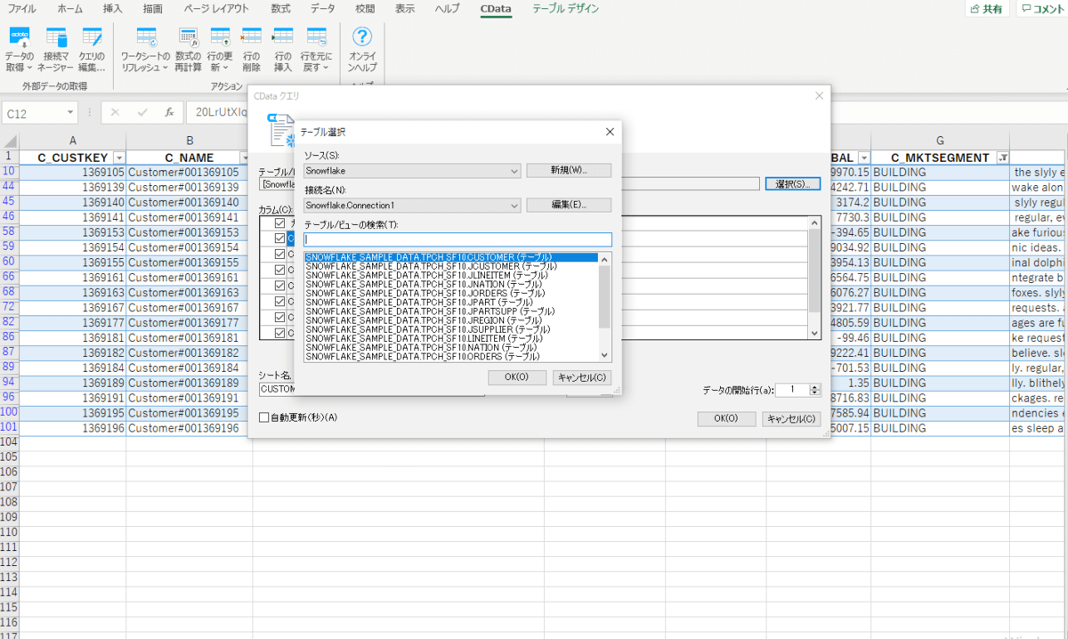The height and width of the screenshot is (639, 1068).
Task: Select TPCH_SF10.JORDERS table entry
Action: click(x=425, y=293)
